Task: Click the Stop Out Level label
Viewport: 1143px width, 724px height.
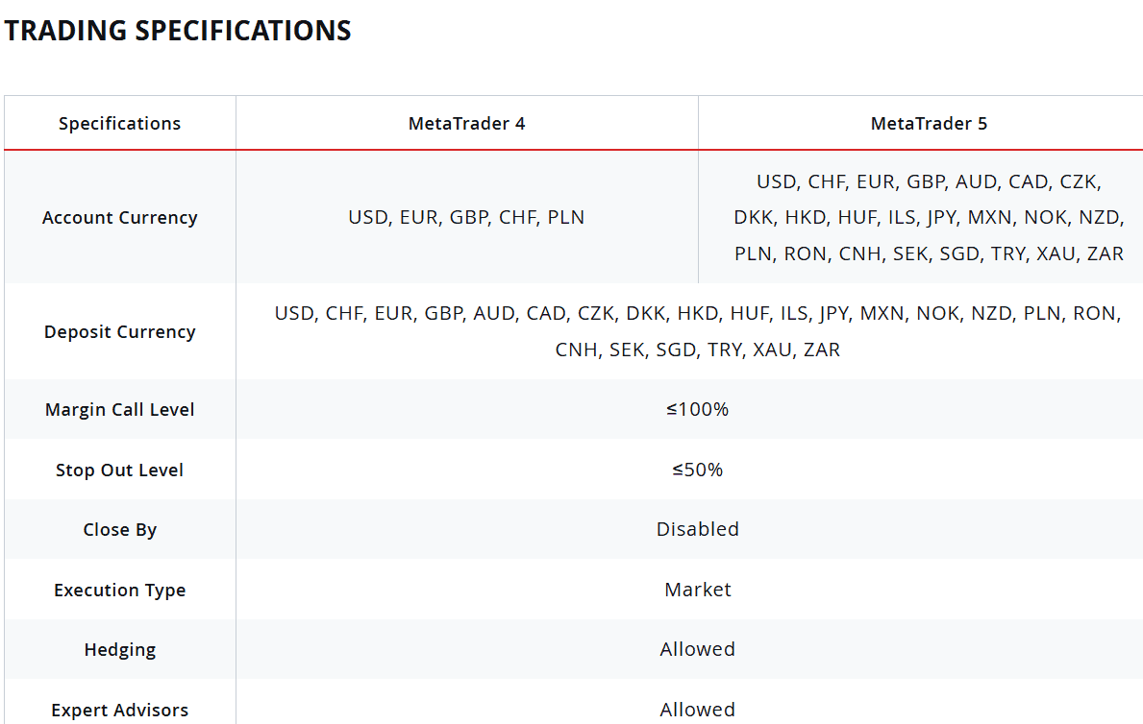Action: point(119,470)
